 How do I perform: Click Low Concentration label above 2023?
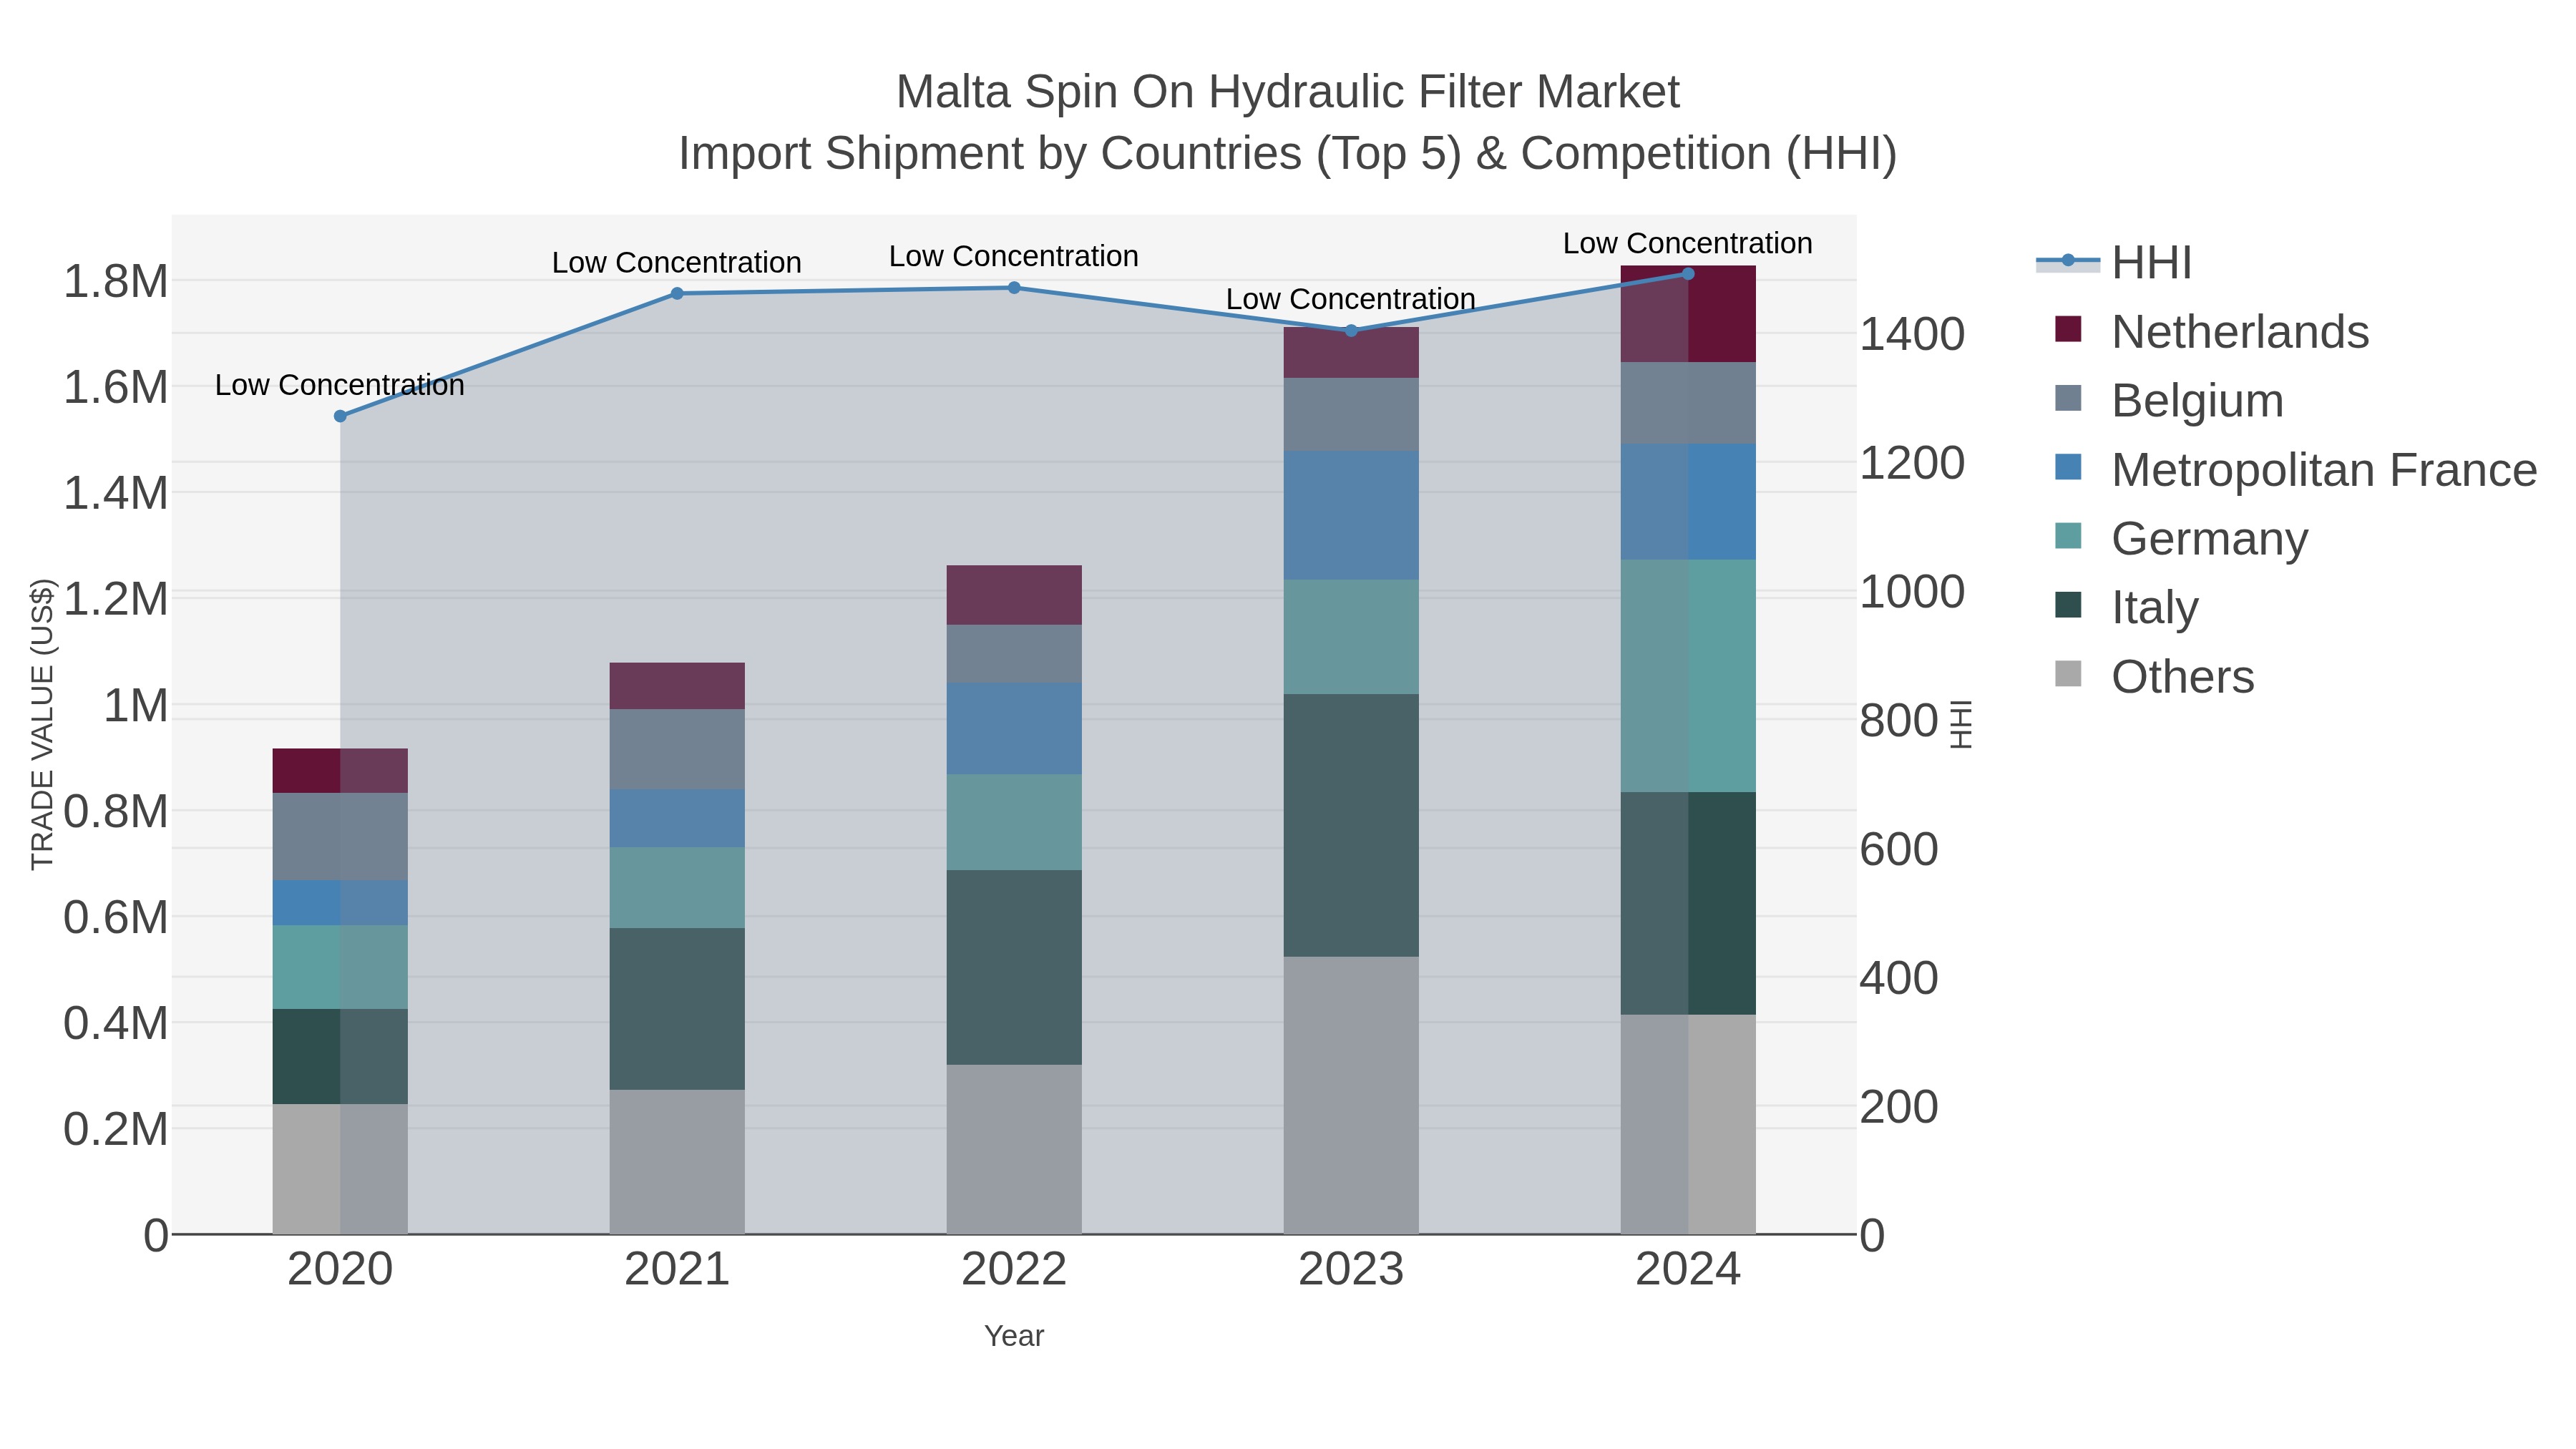pos(1351,299)
